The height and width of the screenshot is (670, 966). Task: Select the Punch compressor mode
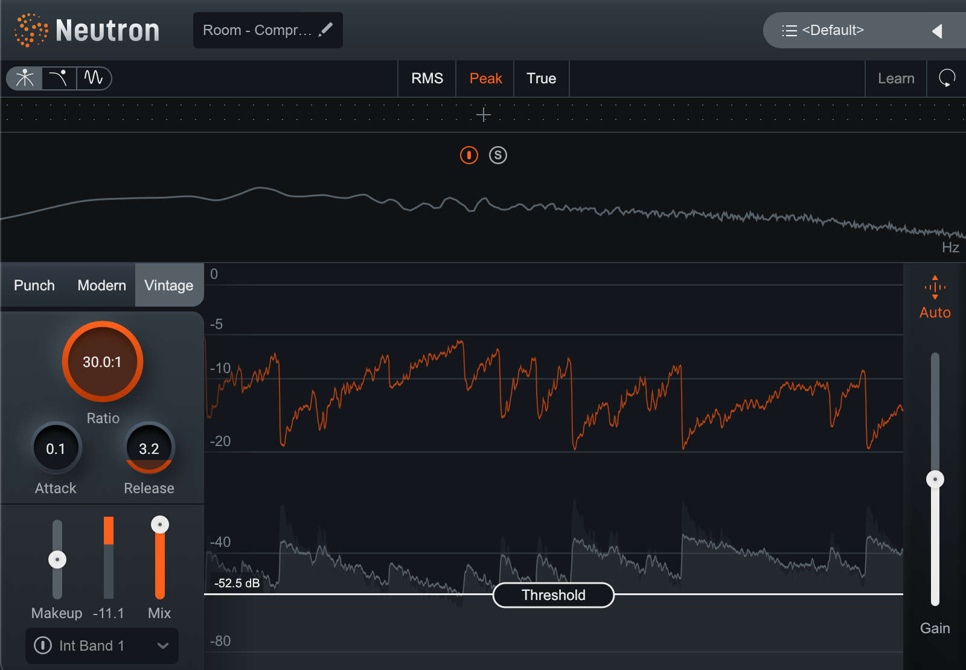(34, 286)
